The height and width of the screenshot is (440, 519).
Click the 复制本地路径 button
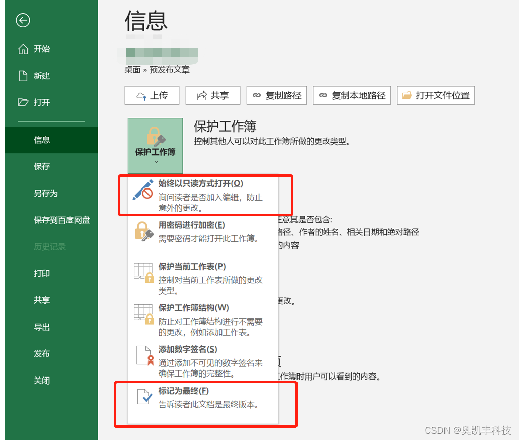351,95
